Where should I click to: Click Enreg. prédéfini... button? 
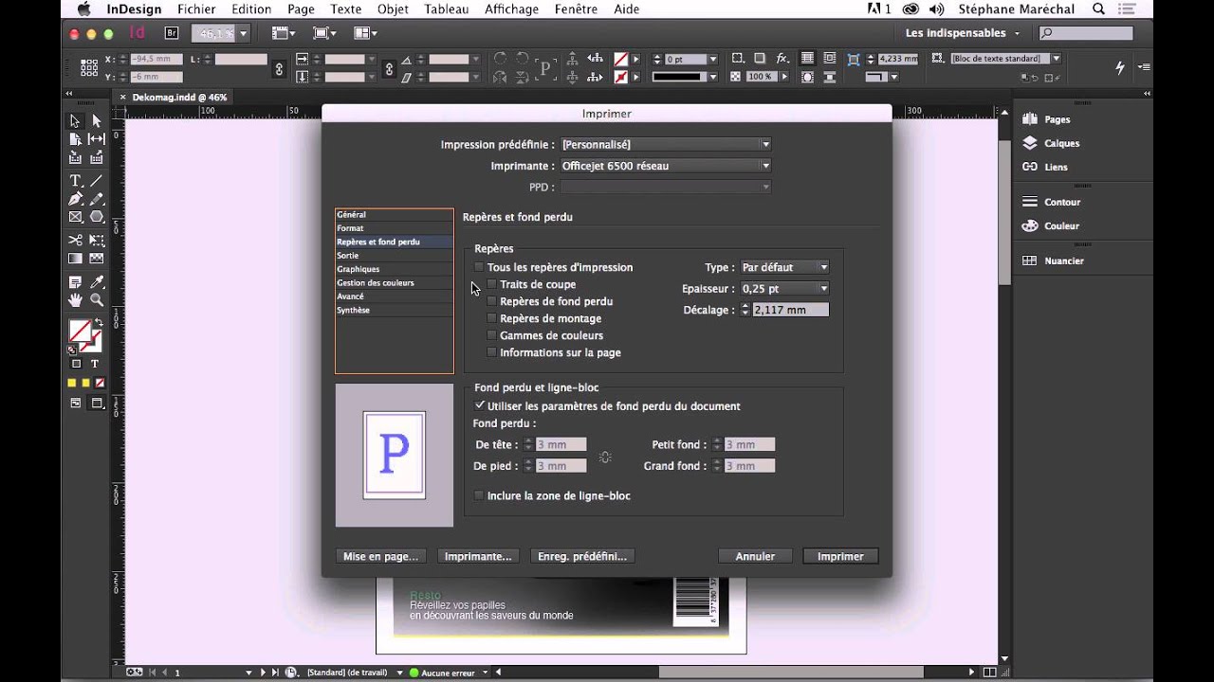tap(582, 556)
